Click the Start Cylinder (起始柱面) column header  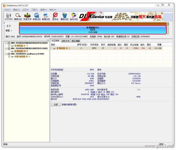click(111, 45)
